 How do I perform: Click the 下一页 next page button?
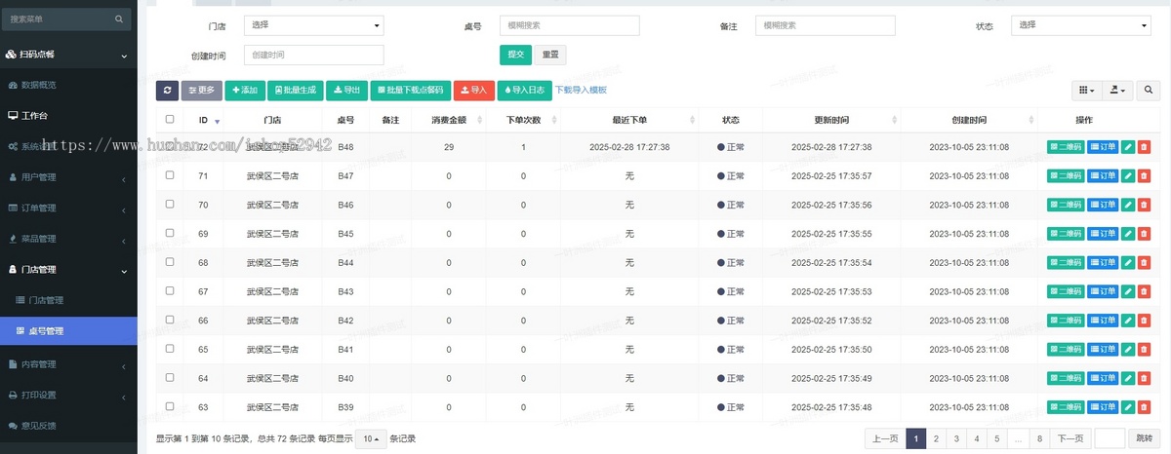click(x=1071, y=438)
